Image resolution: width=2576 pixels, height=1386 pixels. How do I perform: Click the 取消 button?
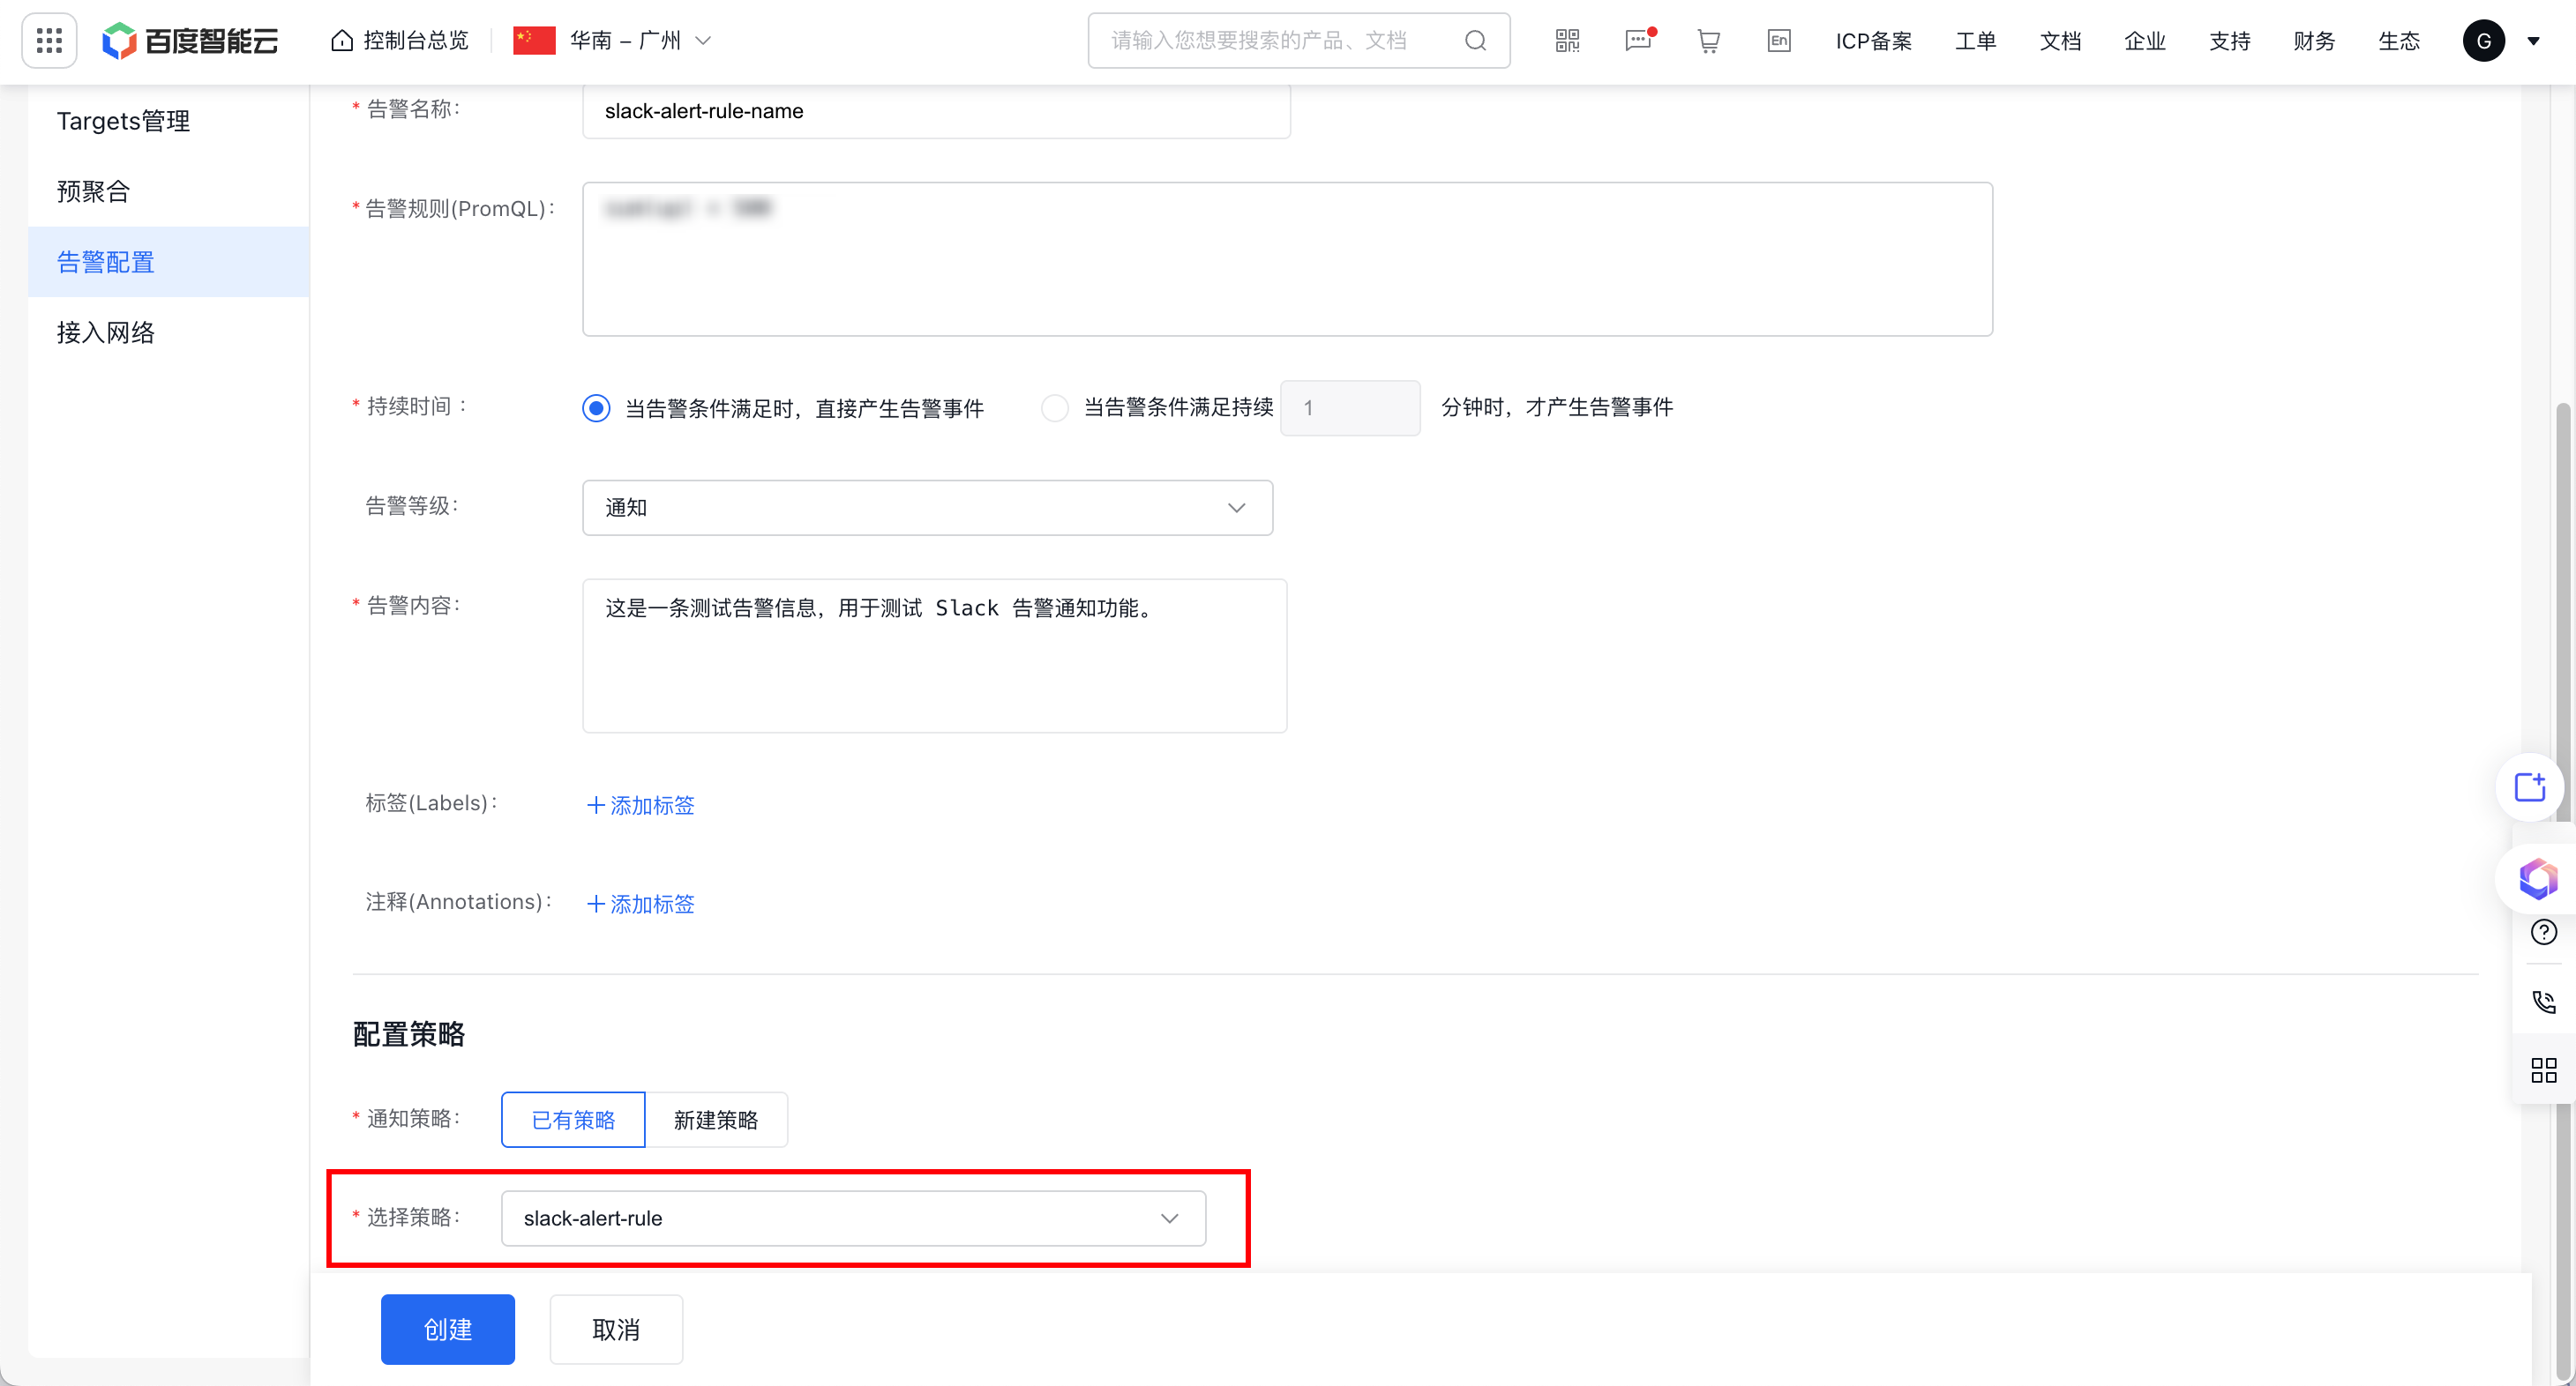point(616,1329)
